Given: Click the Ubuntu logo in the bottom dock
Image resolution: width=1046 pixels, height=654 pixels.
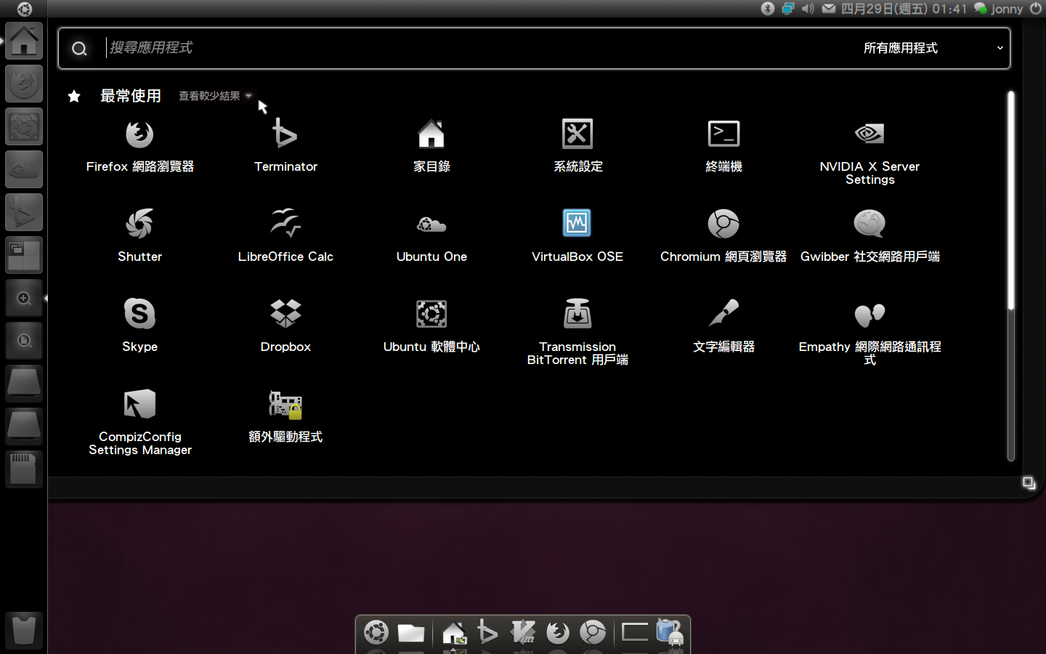Looking at the screenshot, I should (x=376, y=632).
